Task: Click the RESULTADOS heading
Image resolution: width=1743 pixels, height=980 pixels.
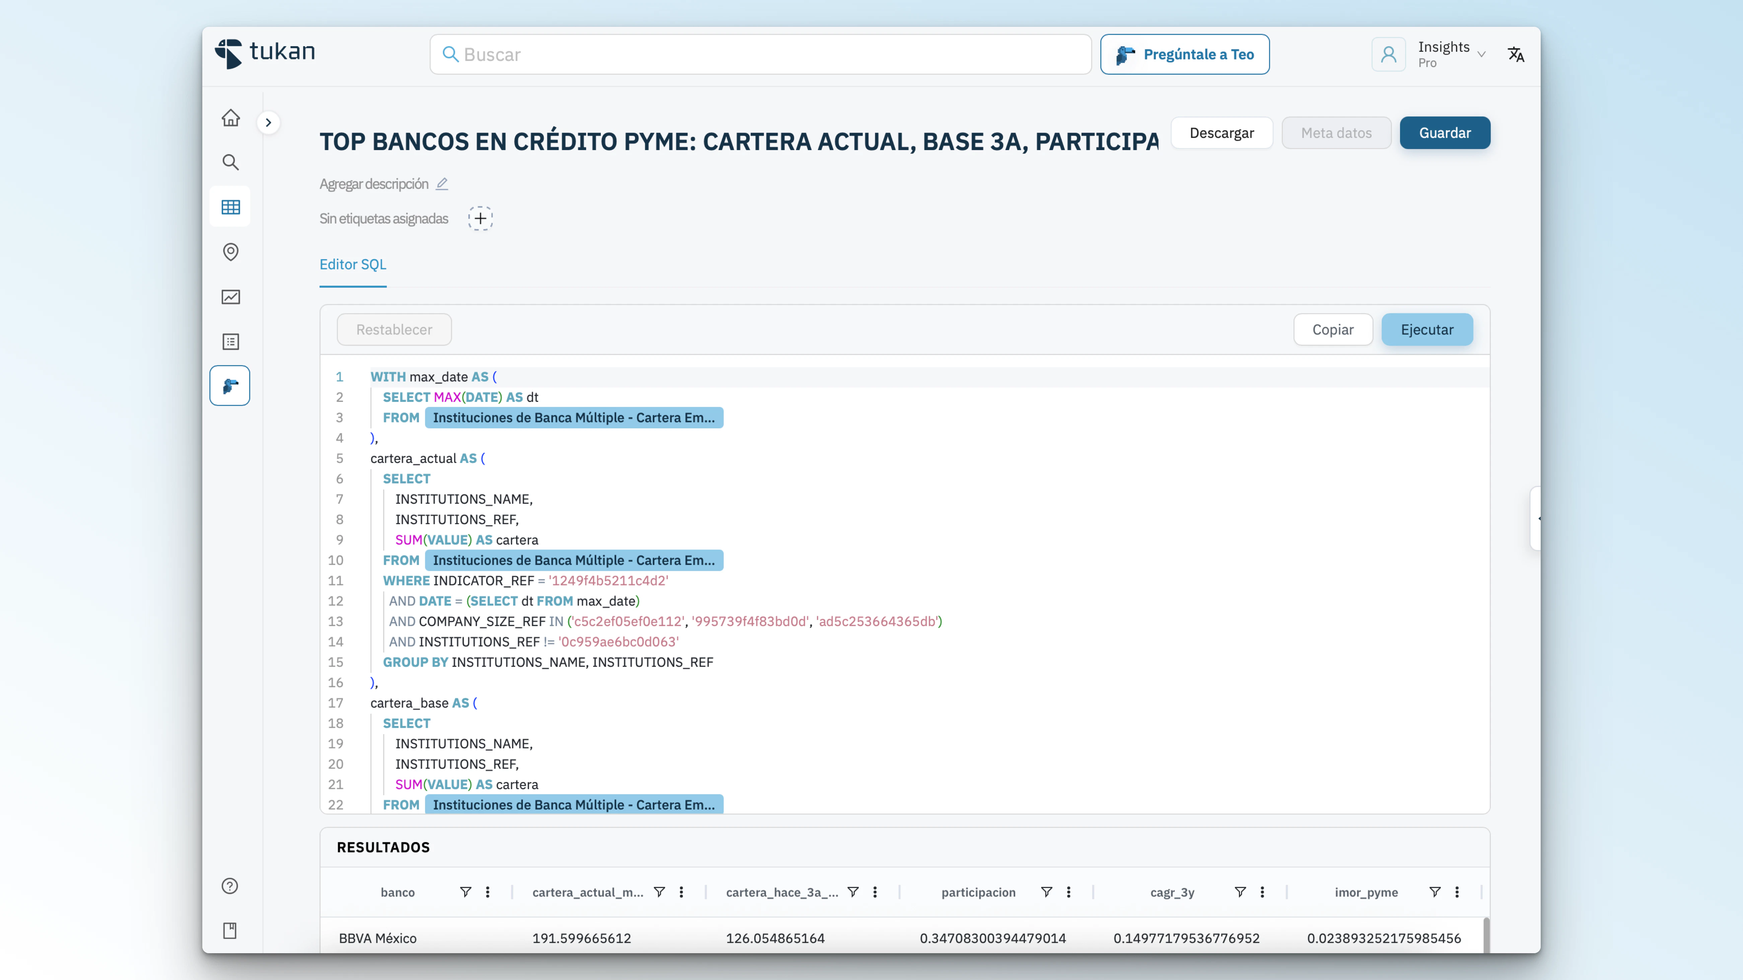Action: (x=383, y=847)
